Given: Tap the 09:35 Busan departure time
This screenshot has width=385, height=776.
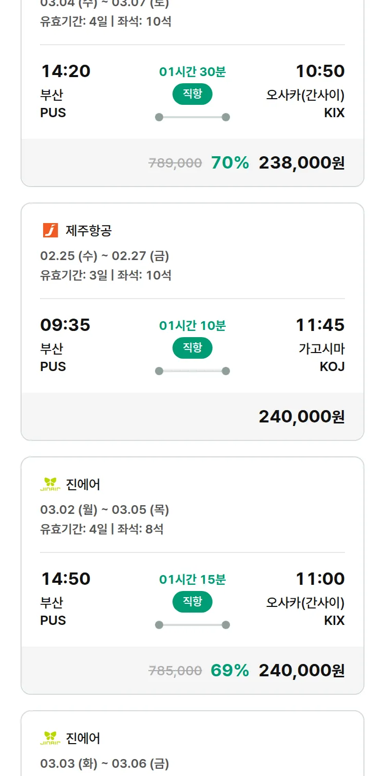Looking at the screenshot, I should [x=65, y=325].
